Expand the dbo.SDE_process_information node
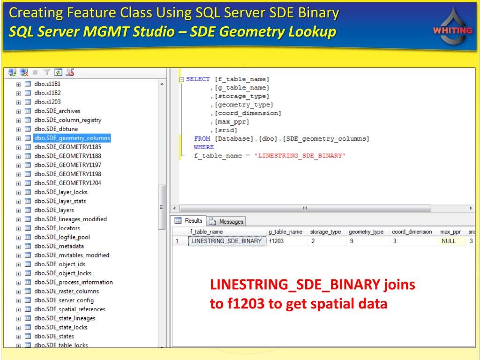The height and width of the screenshot is (360, 480). tap(18, 283)
